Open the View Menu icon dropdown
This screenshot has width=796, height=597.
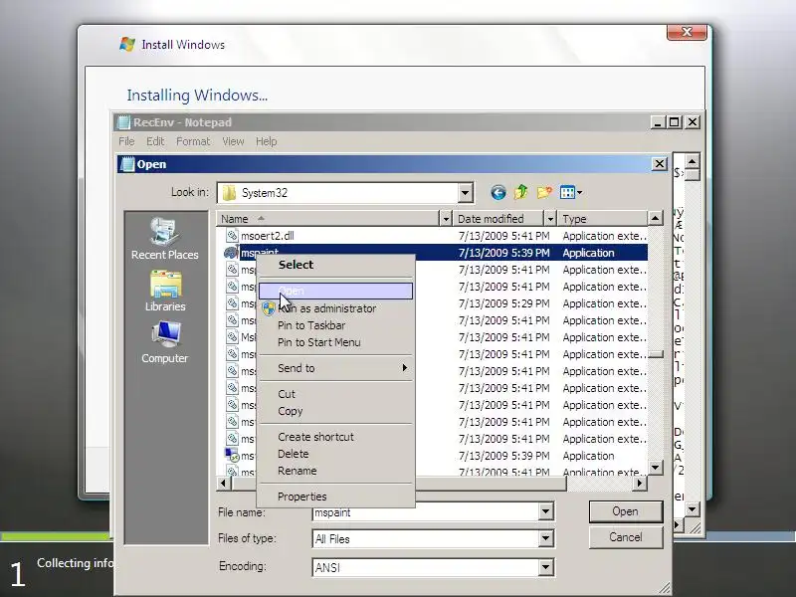coord(570,192)
